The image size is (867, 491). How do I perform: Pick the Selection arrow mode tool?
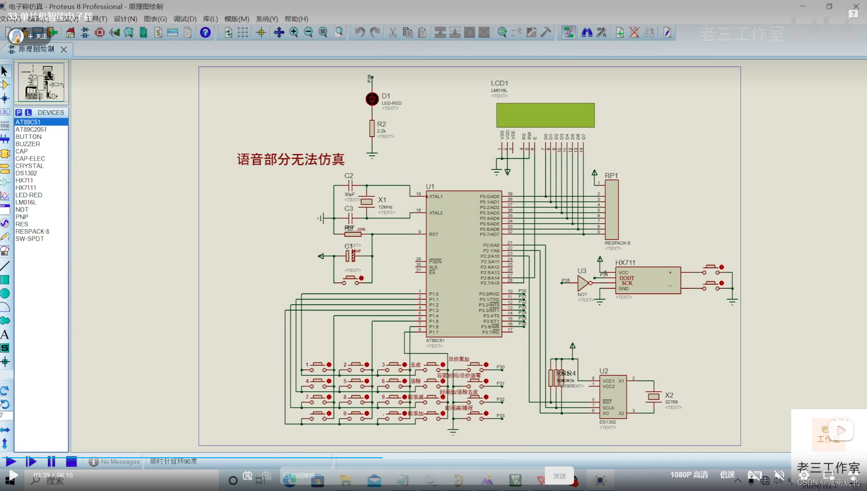pos(5,72)
